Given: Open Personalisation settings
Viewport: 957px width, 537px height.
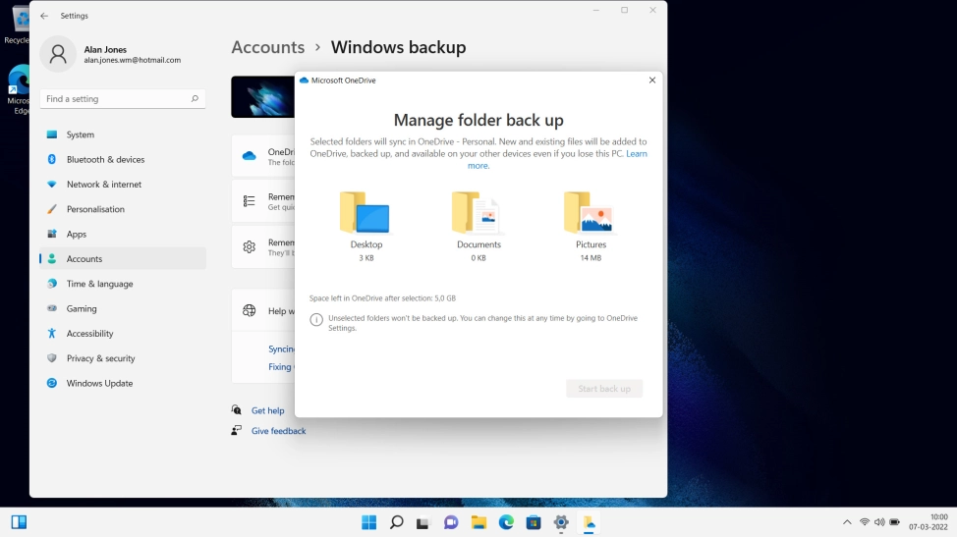Looking at the screenshot, I should [123, 209].
